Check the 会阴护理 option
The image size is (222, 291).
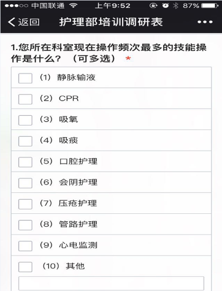(25, 183)
